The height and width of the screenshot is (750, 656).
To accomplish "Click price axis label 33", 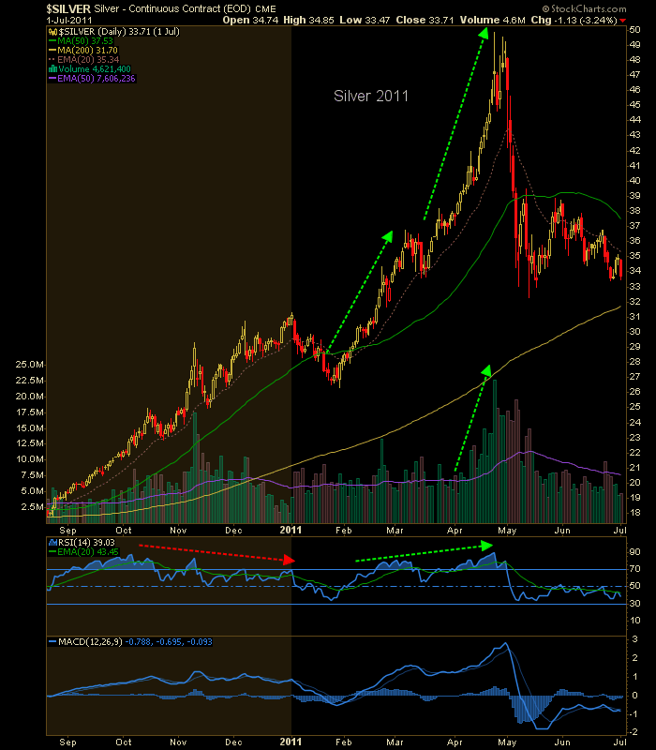I will tap(635, 287).
